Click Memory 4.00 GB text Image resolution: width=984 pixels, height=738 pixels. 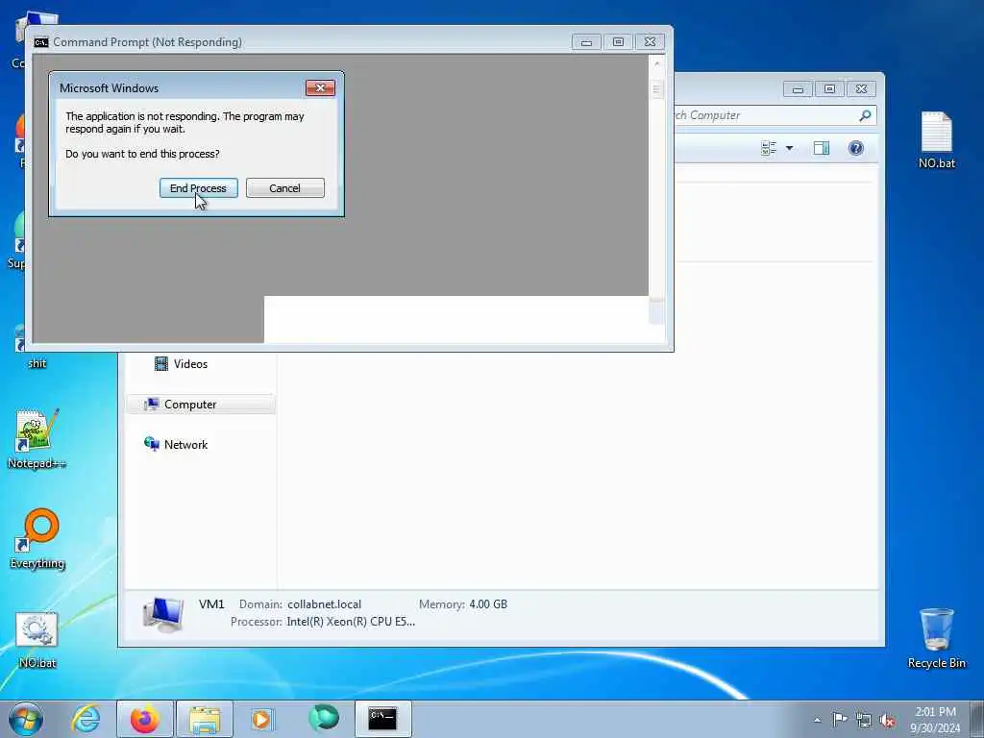tap(463, 604)
